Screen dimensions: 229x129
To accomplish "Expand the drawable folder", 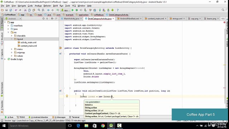I will 12,35.
